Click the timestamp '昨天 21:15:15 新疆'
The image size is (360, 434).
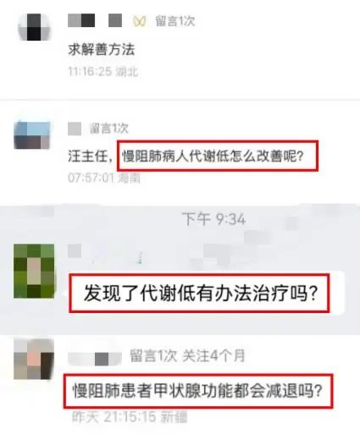coord(130,417)
